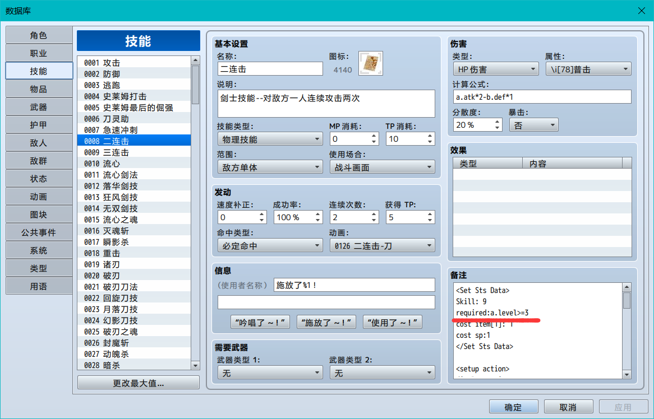Image resolution: width=654 pixels, height=419 pixels.
Task: Click the 确定 button
Action: click(513, 407)
